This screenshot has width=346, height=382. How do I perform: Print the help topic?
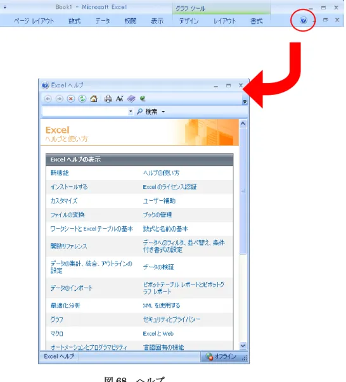108,99
